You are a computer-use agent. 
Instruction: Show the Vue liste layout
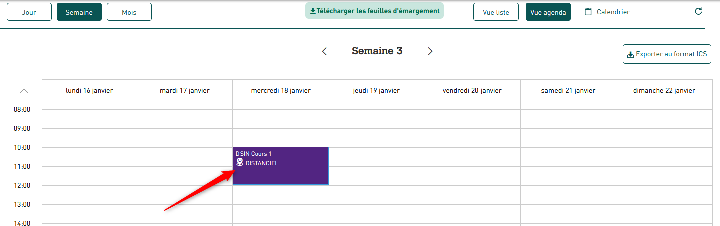(x=496, y=12)
